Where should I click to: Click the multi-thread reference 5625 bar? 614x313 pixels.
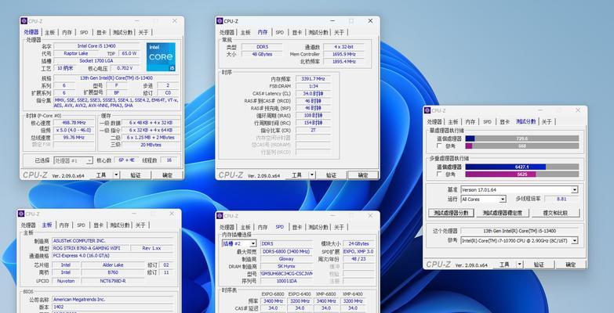tap(522, 174)
